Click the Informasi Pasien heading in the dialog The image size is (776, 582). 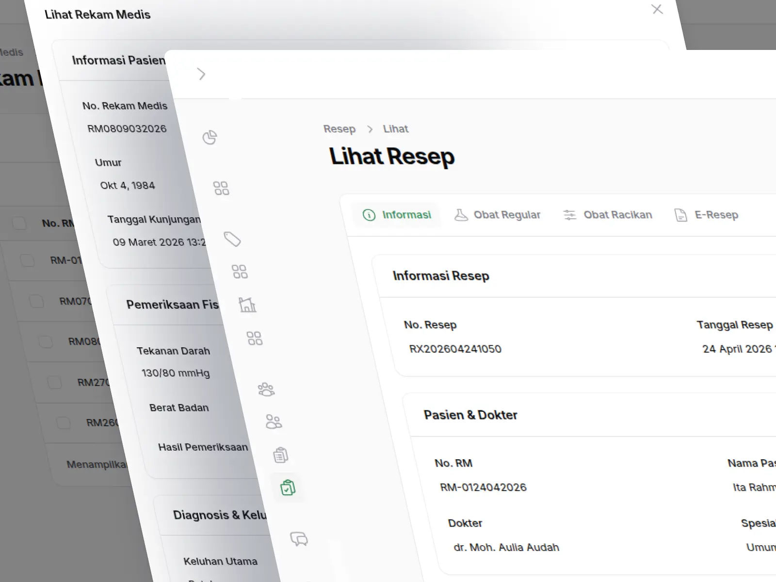(119, 60)
